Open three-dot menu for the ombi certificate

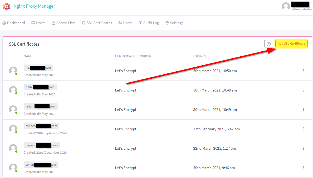point(304,90)
